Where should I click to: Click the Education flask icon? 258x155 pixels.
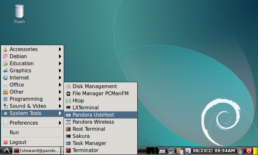pos(5,63)
